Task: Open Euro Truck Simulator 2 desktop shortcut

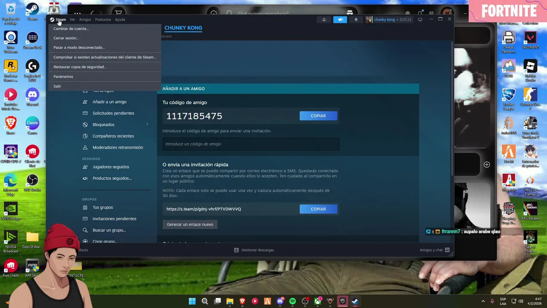Action: [x=530, y=127]
